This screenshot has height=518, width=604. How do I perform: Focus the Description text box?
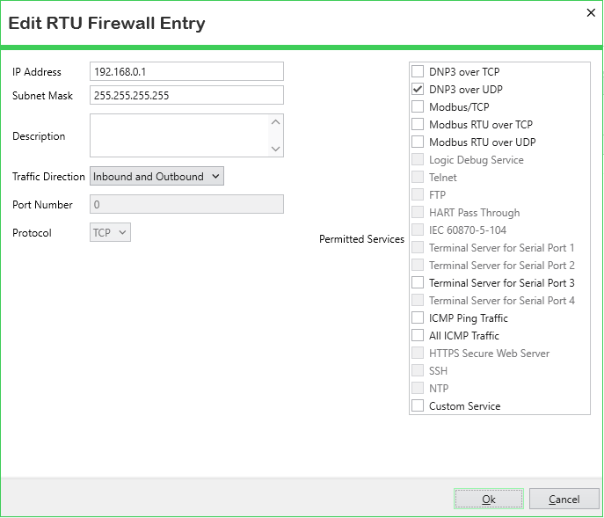coord(179,136)
